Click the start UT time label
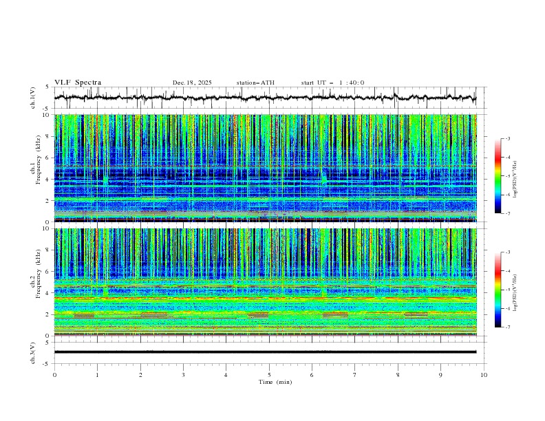545x421 pixels. (332, 83)
